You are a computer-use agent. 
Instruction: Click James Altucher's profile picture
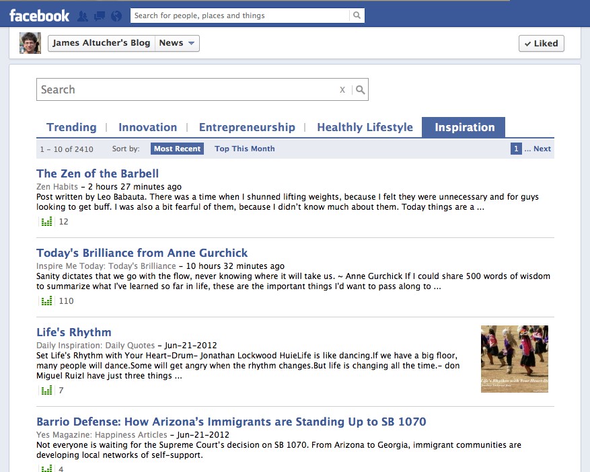(x=30, y=43)
